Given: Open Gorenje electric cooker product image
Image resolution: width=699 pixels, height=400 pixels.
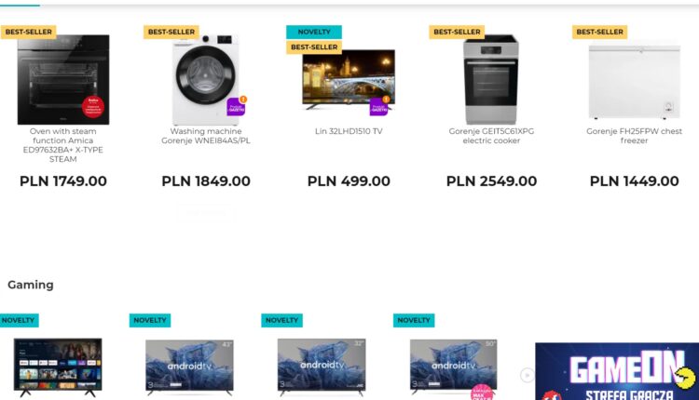Looking at the screenshot, I should [491, 80].
